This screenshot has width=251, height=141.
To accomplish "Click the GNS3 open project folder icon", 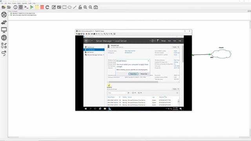I will [9, 7].
